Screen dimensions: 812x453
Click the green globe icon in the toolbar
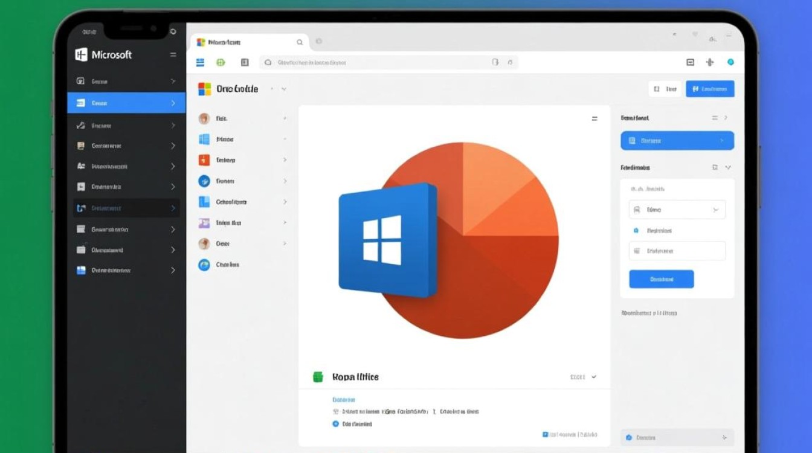coord(221,62)
